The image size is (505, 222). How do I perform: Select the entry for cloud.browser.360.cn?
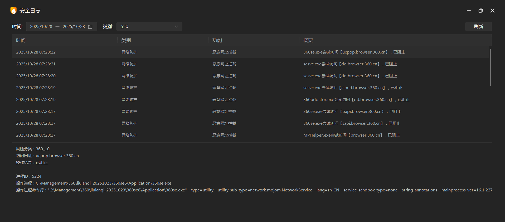(x=251, y=88)
